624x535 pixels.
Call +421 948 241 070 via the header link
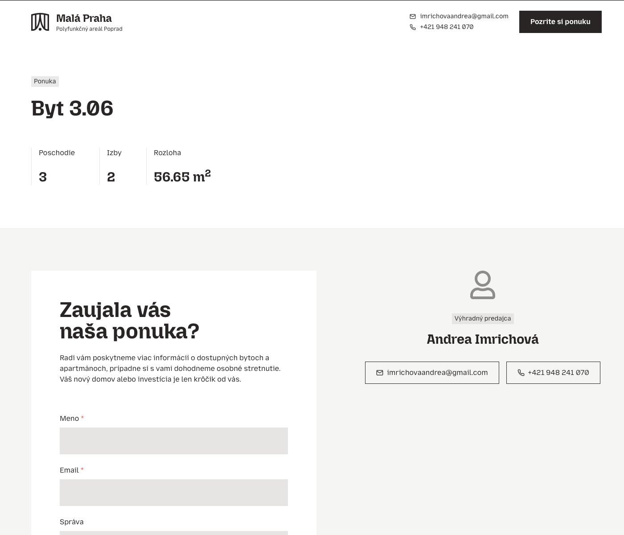446,27
